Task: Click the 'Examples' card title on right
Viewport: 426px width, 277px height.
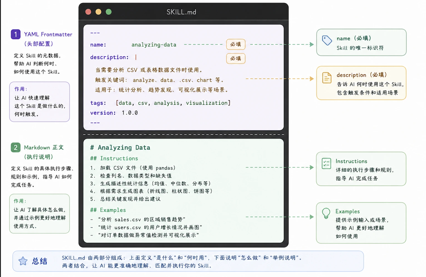Action: pos(347,211)
